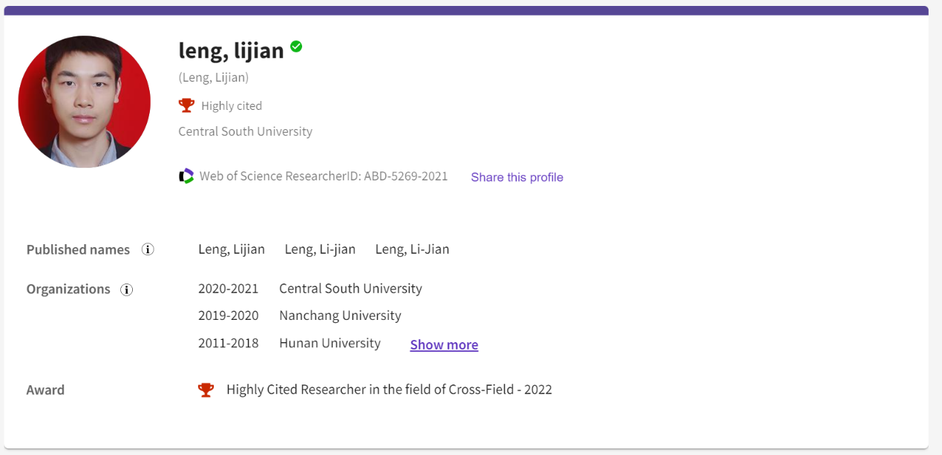Select the published name "Leng, Li-Jian" with capital J
The height and width of the screenshot is (455, 942).
412,249
